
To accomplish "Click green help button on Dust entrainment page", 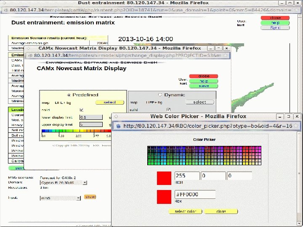I will point(275,23).
